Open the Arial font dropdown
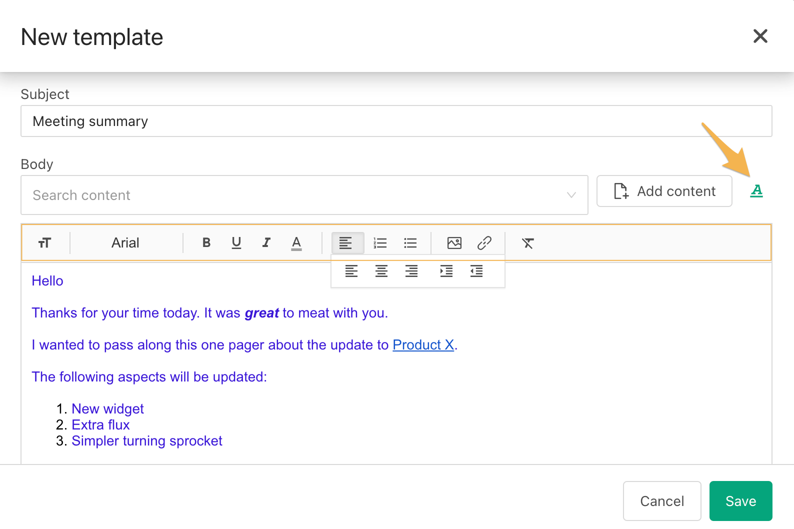The width and height of the screenshot is (794, 529). coord(125,243)
